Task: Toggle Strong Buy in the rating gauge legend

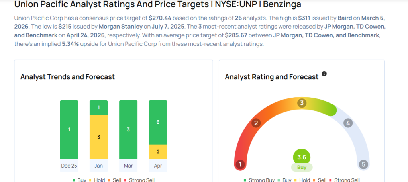Action: pyautogui.click(x=258, y=180)
